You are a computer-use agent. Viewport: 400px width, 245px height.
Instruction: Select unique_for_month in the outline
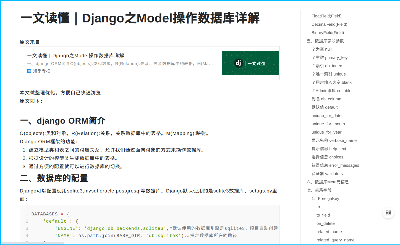point(328,124)
